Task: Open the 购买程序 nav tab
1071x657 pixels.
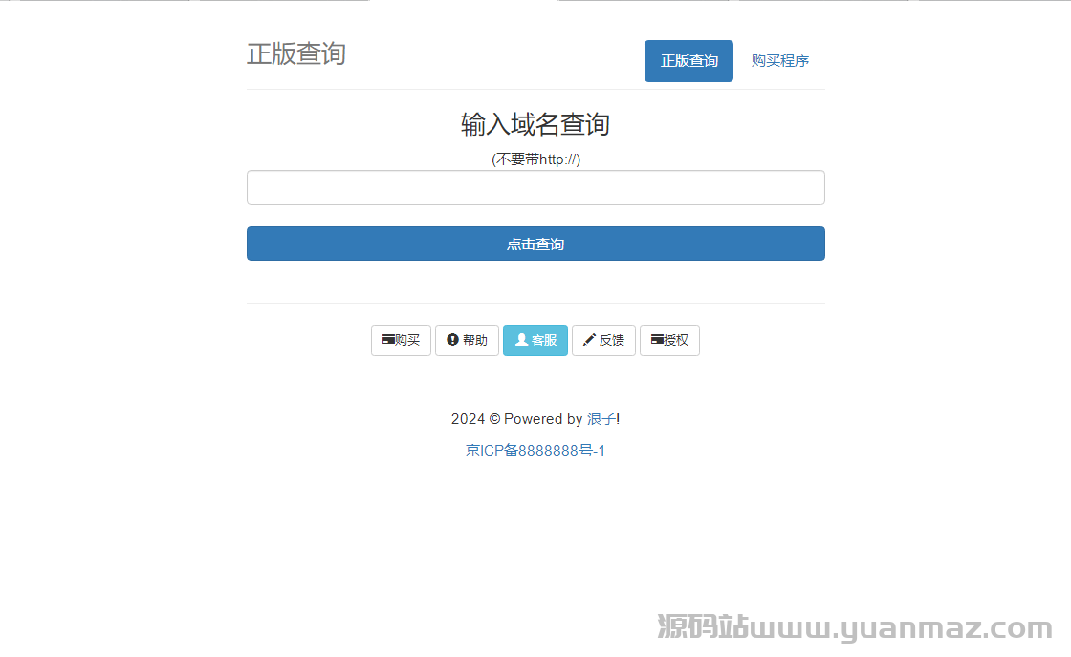Action: coord(779,61)
